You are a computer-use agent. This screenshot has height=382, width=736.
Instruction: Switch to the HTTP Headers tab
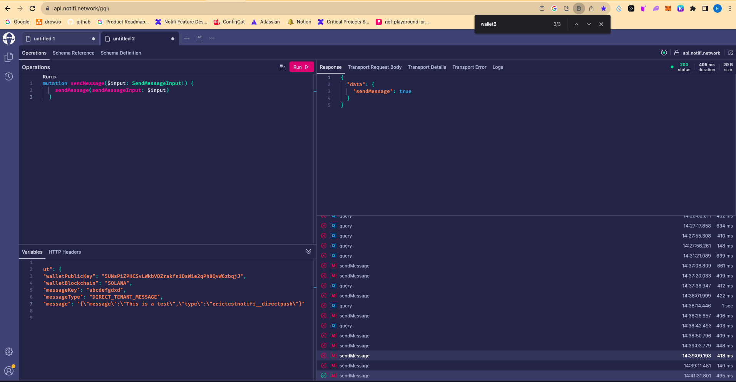[x=65, y=252]
